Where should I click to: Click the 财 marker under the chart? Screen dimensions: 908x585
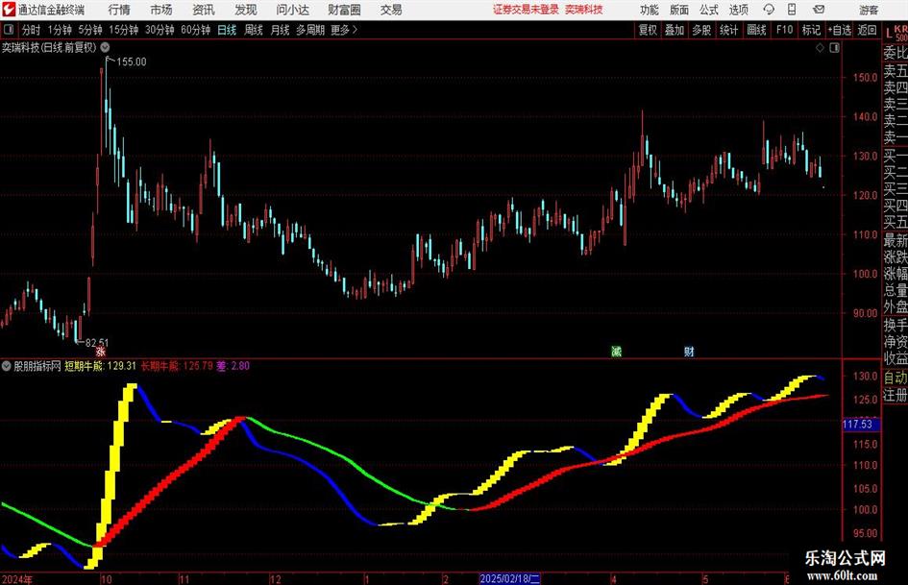[689, 351]
